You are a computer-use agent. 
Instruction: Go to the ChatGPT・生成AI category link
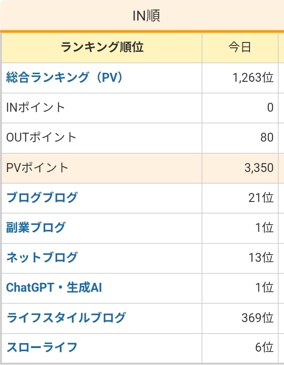(54, 287)
